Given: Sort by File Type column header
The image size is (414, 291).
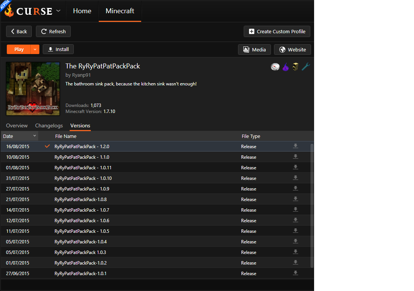Looking at the screenshot, I should (x=251, y=136).
